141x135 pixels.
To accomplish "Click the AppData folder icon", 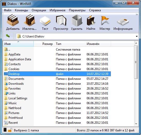I will (x=6, y=54).
